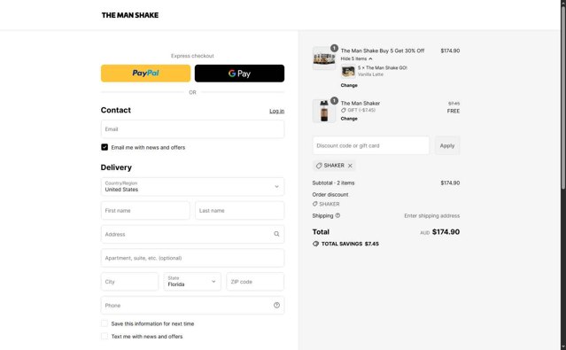Click the Phone input field
This screenshot has height=350, width=566.
click(x=192, y=305)
